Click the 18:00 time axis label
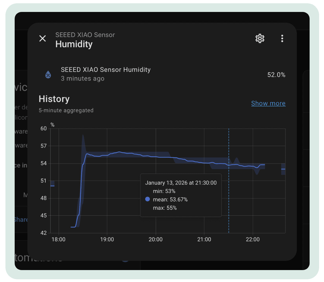324x282 pixels. tap(58, 239)
